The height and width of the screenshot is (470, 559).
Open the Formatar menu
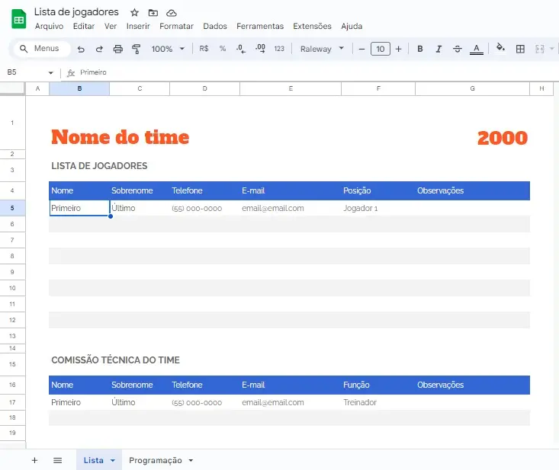pos(176,27)
